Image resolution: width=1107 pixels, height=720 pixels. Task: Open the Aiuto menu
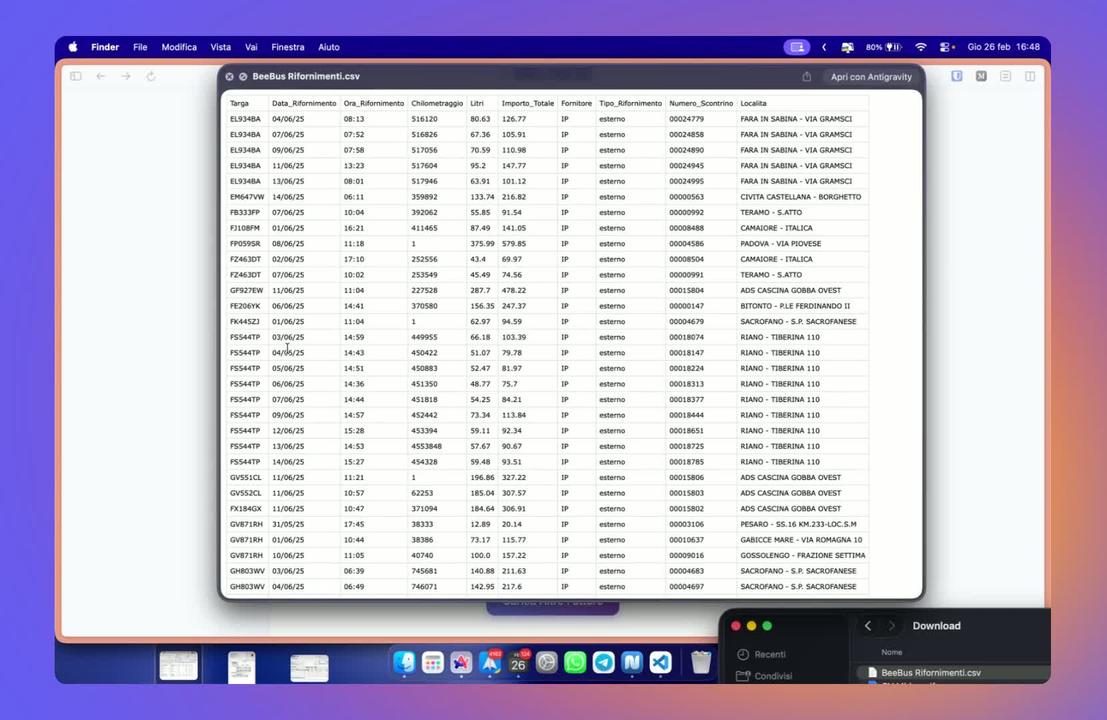tap(329, 47)
